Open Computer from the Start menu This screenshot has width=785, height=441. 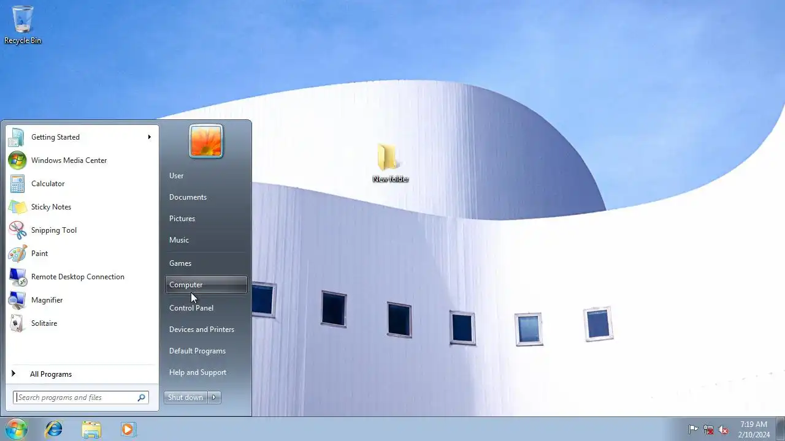207,285
